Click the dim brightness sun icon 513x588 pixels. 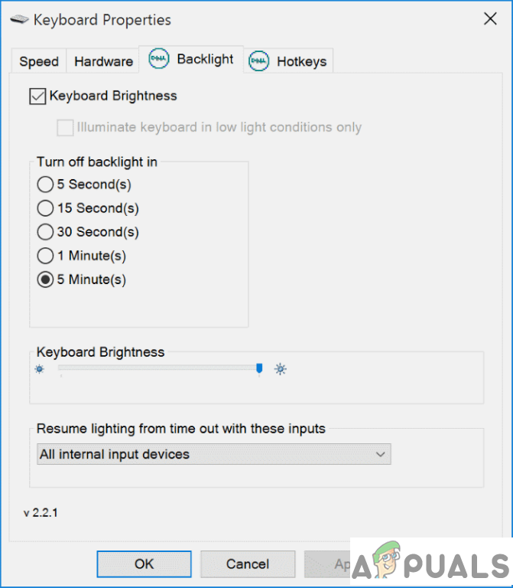[40, 370]
